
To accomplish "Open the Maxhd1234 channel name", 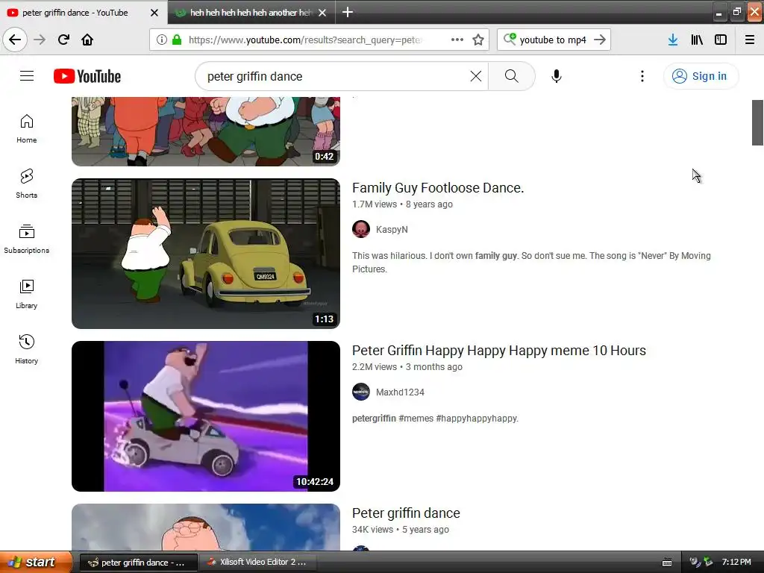I will 400,392.
